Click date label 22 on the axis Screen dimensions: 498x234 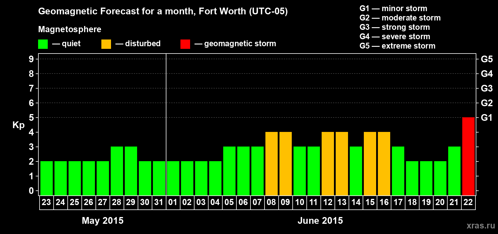tap(468, 202)
